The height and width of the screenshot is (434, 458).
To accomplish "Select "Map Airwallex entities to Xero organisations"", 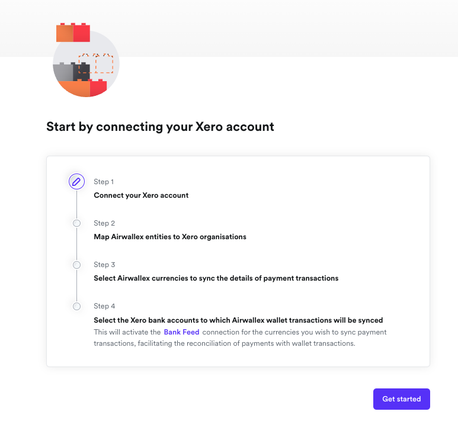I will point(170,237).
